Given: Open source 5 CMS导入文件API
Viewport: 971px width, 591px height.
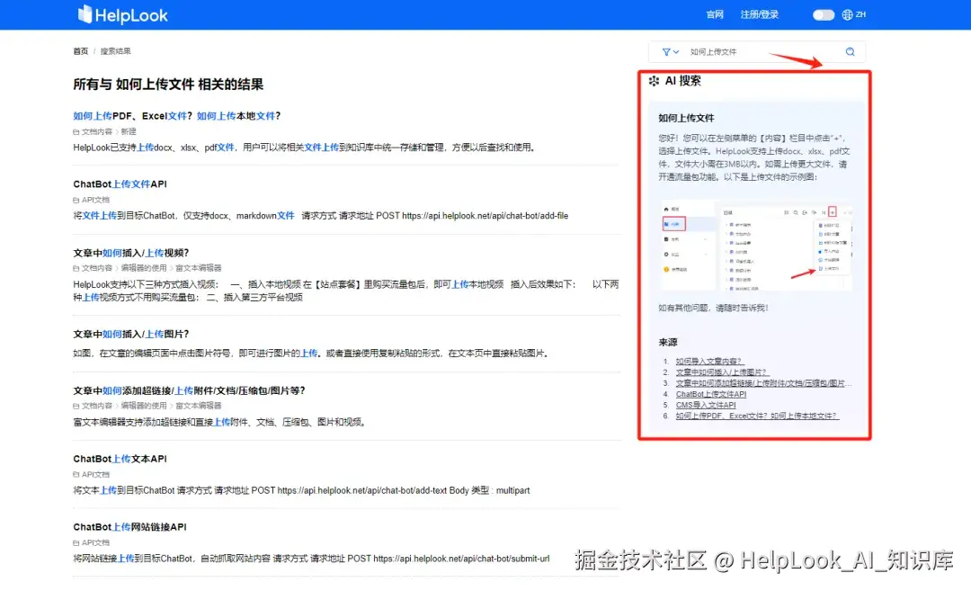Looking at the screenshot, I should pos(706,405).
